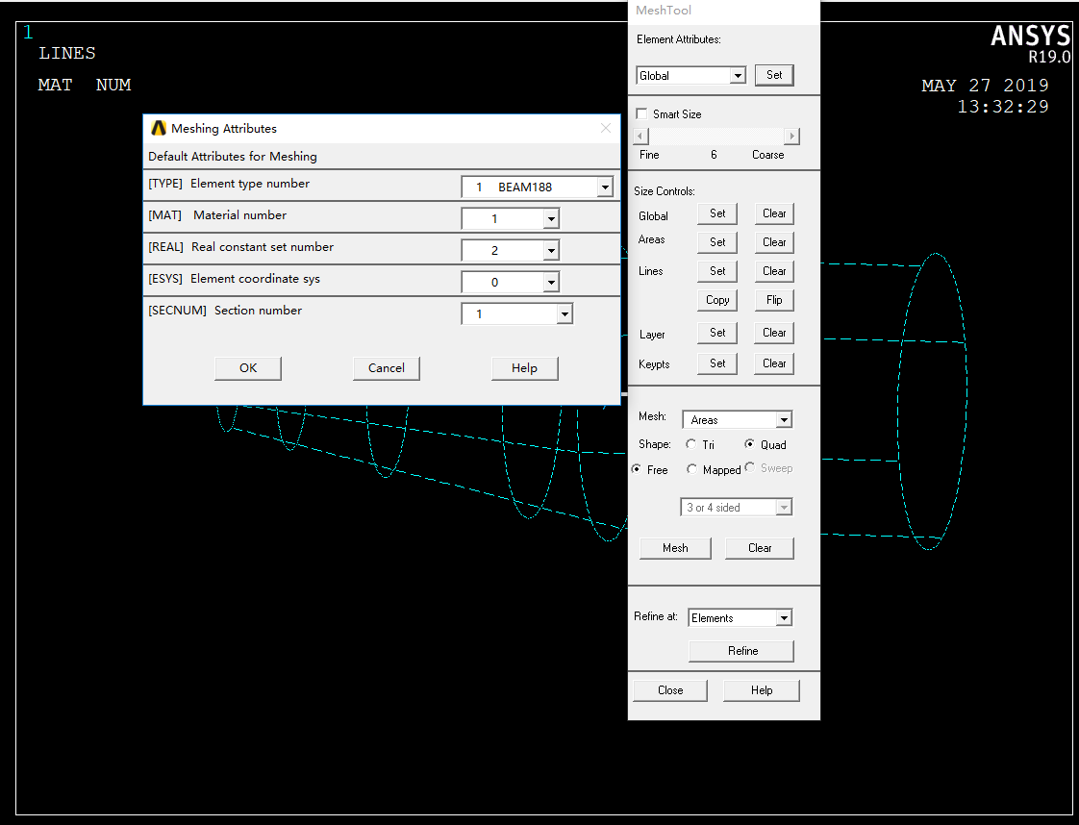The width and height of the screenshot is (1079, 825).
Task: Select the Tri shape radio button
Action: (x=691, y=444)
